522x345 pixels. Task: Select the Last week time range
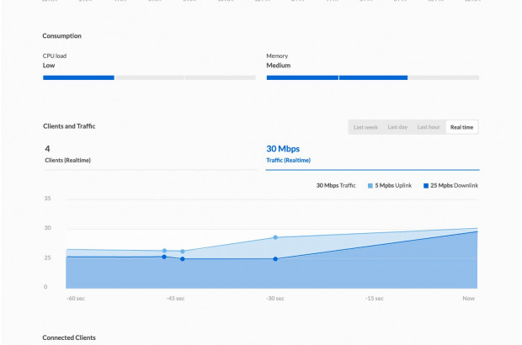[365, 127]
